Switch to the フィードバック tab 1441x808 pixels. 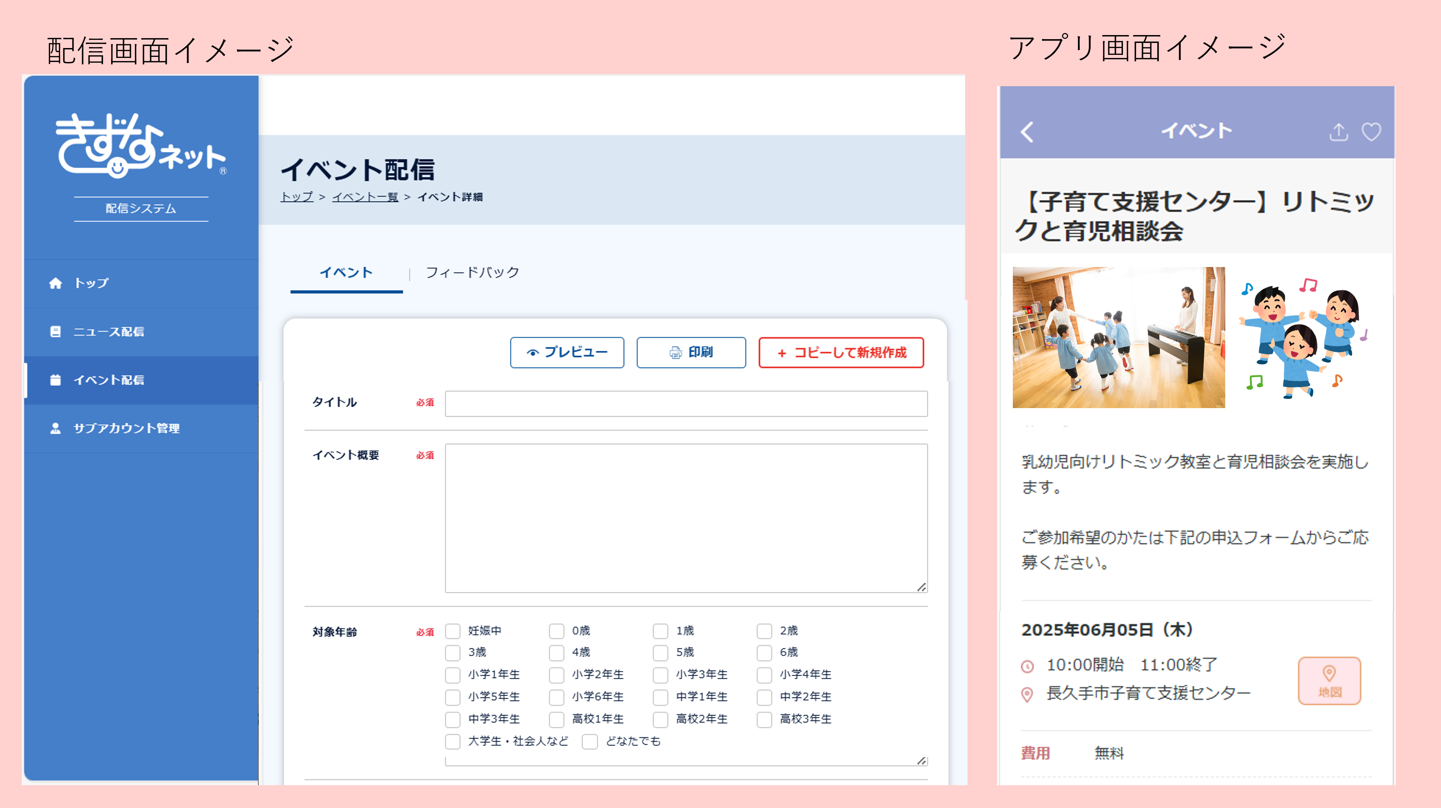point(472,272)
